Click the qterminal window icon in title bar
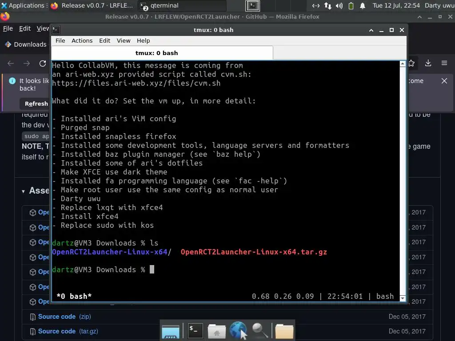The width and height of the screenshot is (455, 341). point(56,30)
